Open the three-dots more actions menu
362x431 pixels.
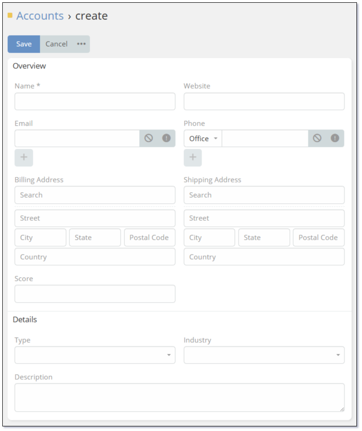81,44
